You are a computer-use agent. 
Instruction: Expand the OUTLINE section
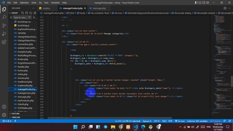15,114
